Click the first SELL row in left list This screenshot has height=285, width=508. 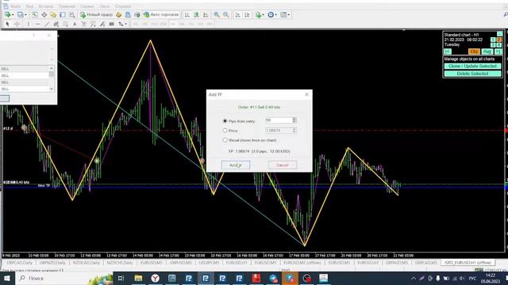point(25,69)
